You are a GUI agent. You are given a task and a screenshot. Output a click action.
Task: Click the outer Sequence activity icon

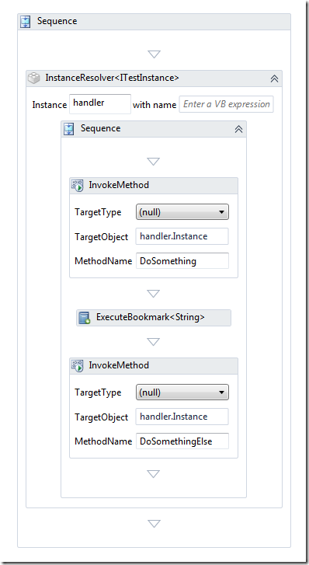click(x=25, y=22)
